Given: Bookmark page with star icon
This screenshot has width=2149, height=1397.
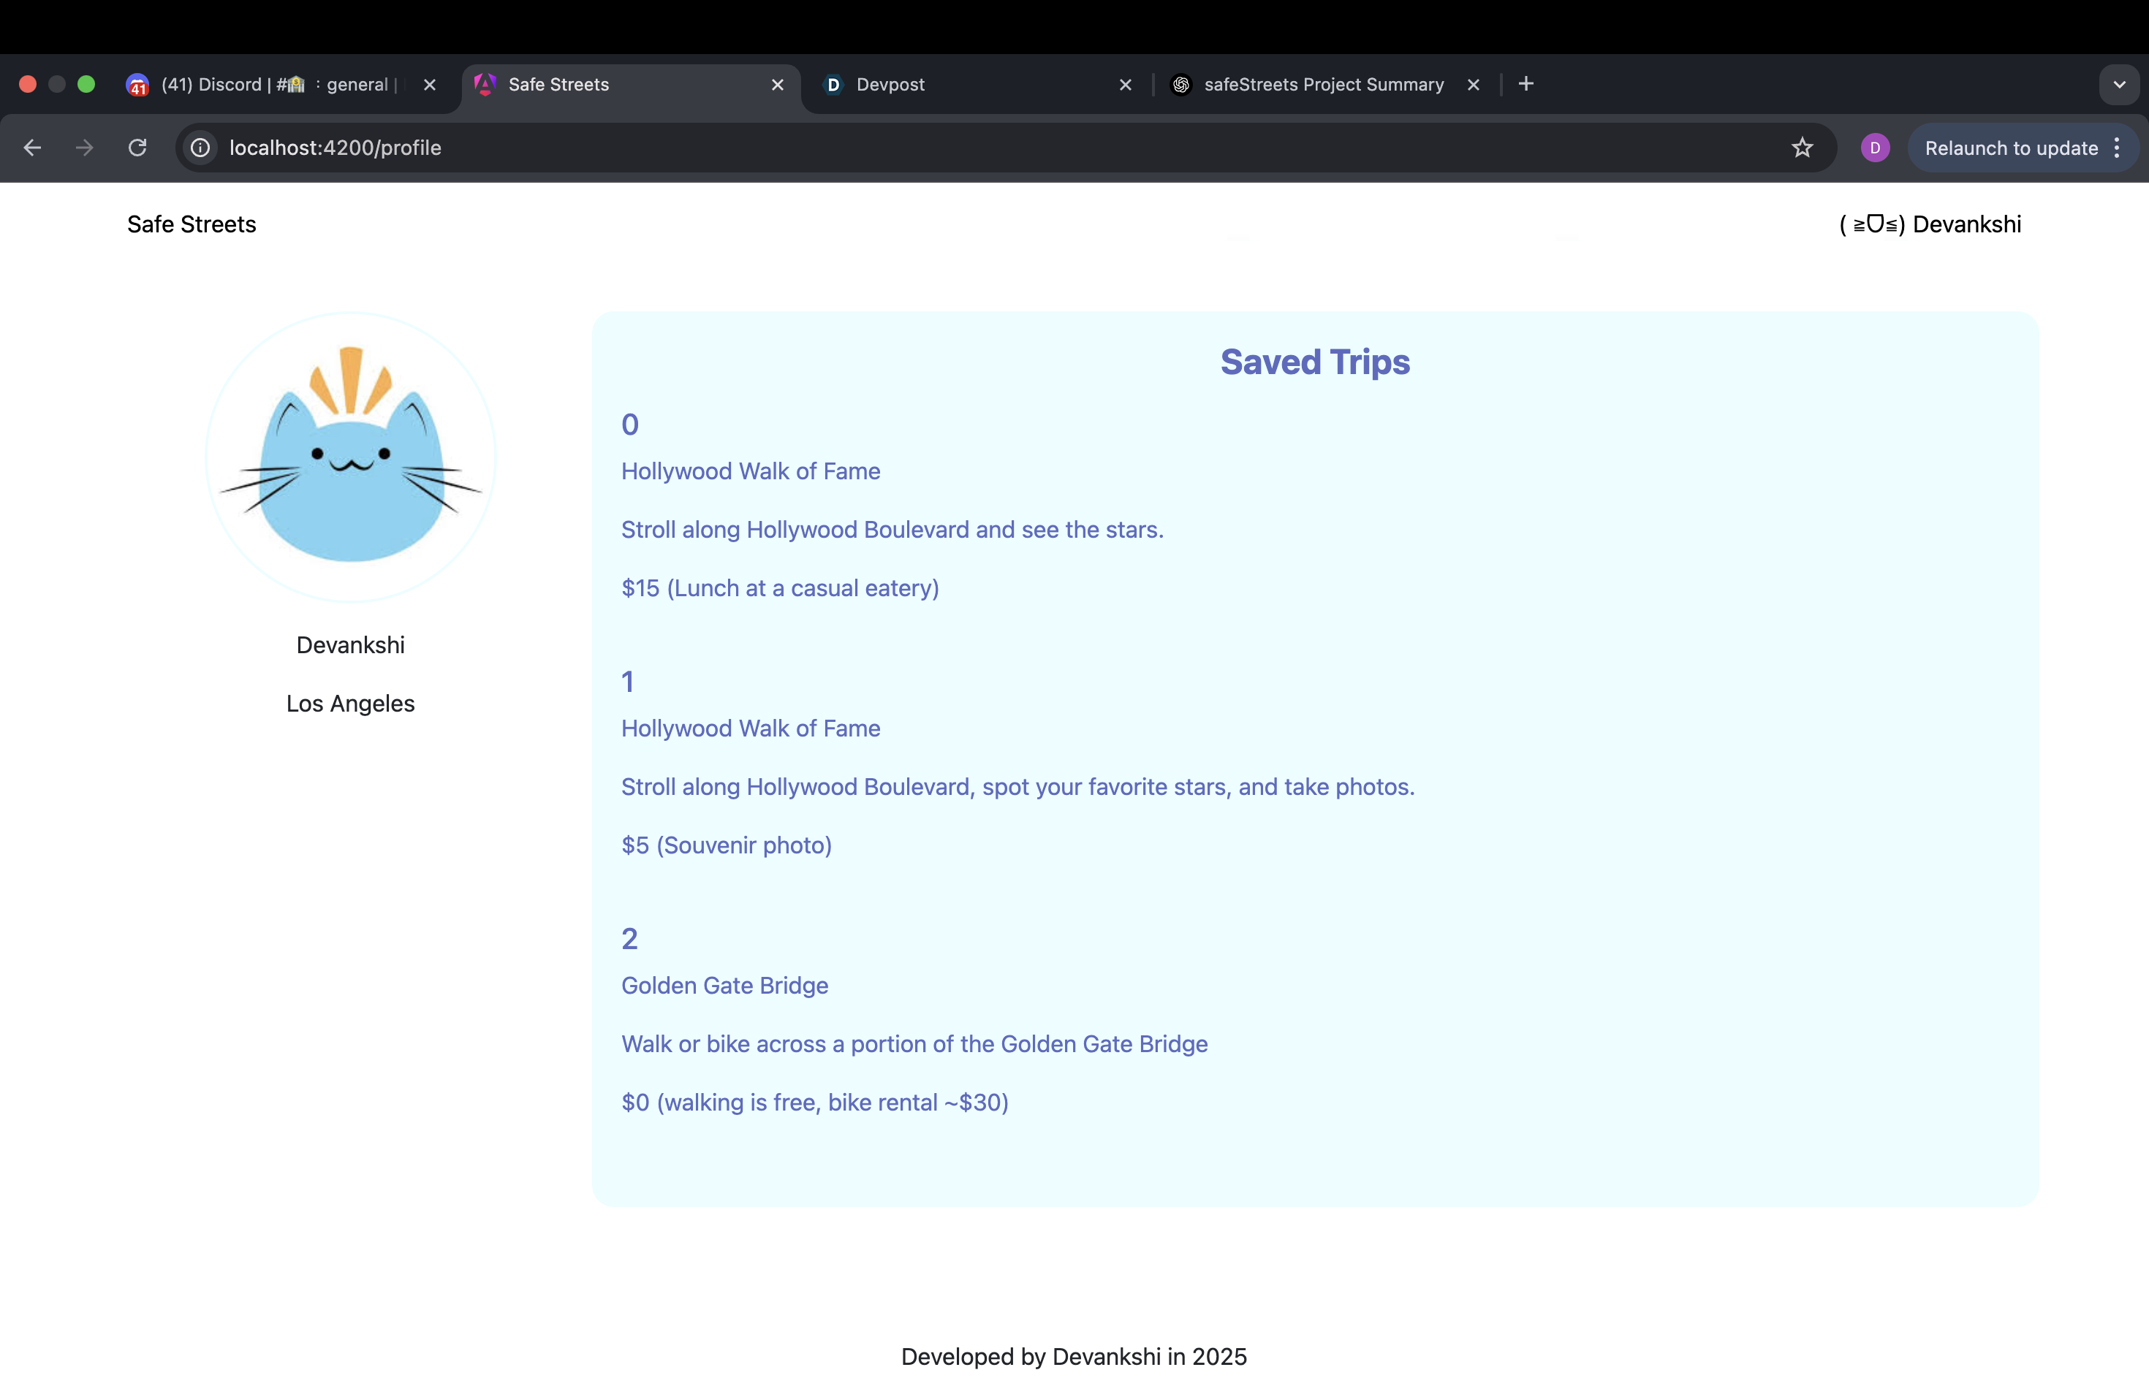Looking at the screenshot, I should 1801,147.
